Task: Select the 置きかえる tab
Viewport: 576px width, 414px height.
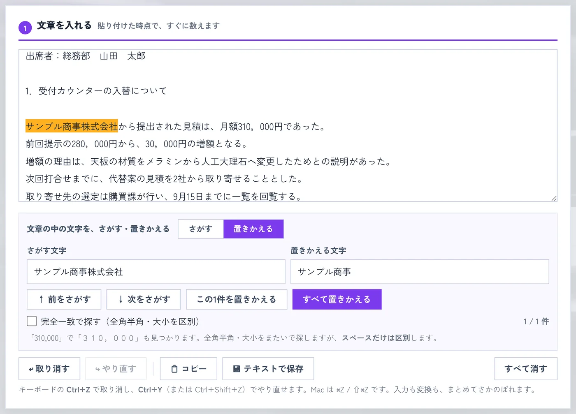Action: (253, 229)
